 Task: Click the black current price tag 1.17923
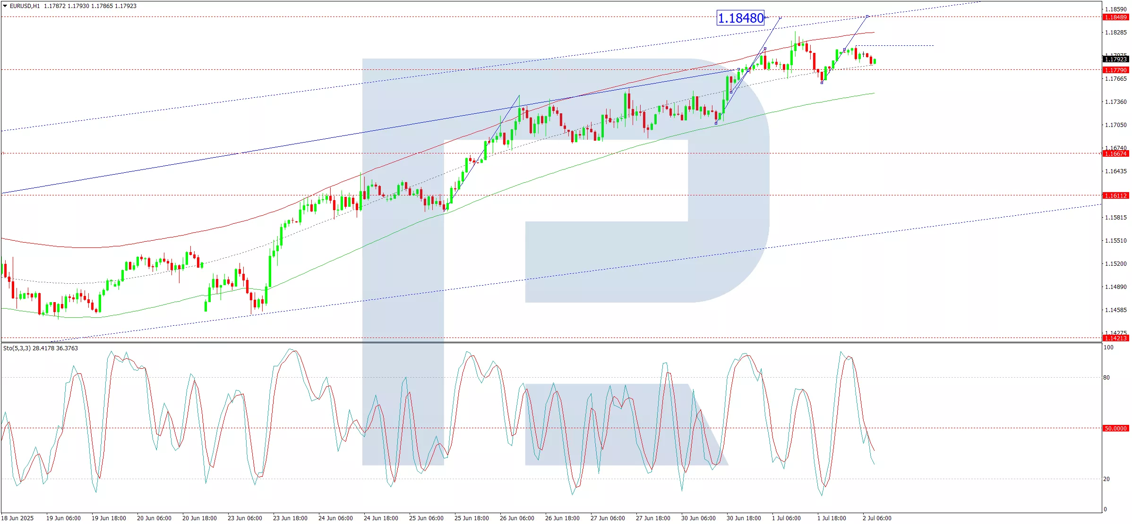click(1115, 59)
